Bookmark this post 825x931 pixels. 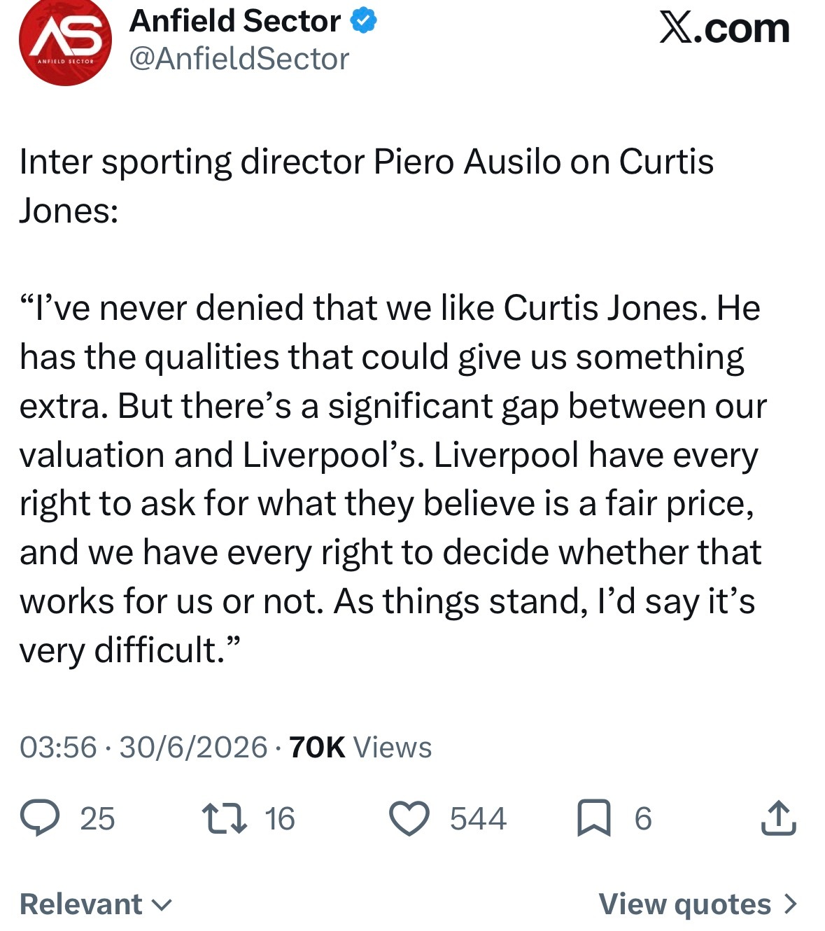(x=594, y=819)
